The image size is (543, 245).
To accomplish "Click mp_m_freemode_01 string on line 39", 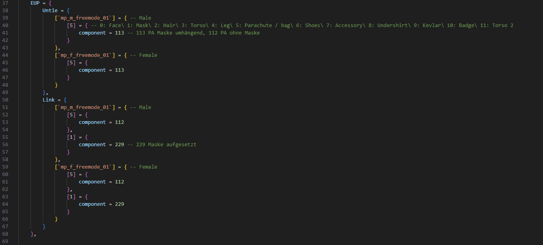I will [85, 18].
